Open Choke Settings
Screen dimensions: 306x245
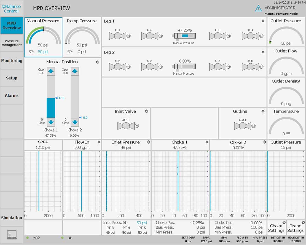pos(276,228)
